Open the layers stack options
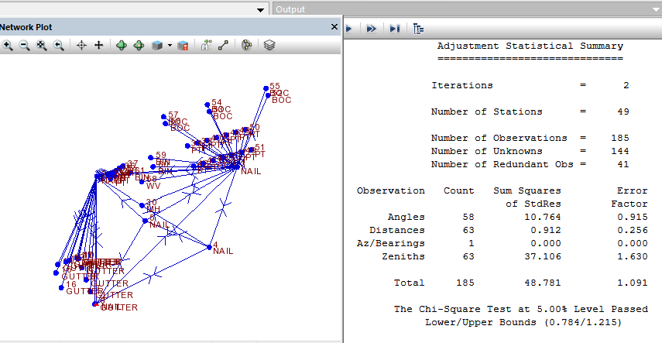662x343 pixels. pos(269,46)
